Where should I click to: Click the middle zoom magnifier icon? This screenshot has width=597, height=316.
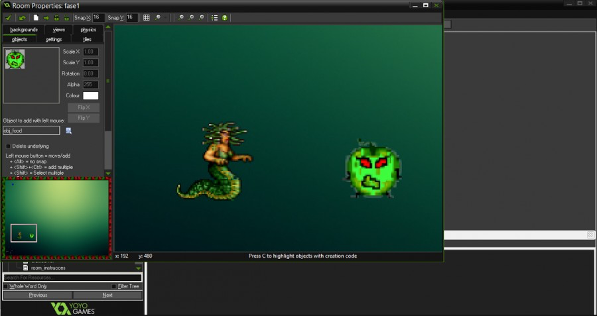pyautogui.click(x=191, y=17)
